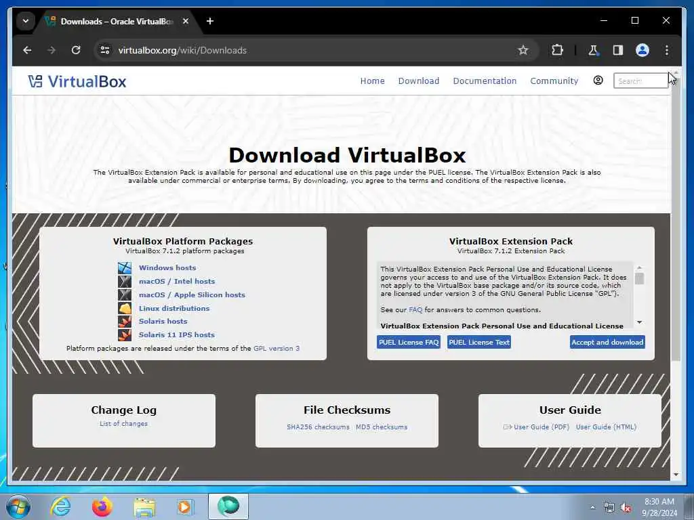Click the network tray icon

click(x=609, y=508)
